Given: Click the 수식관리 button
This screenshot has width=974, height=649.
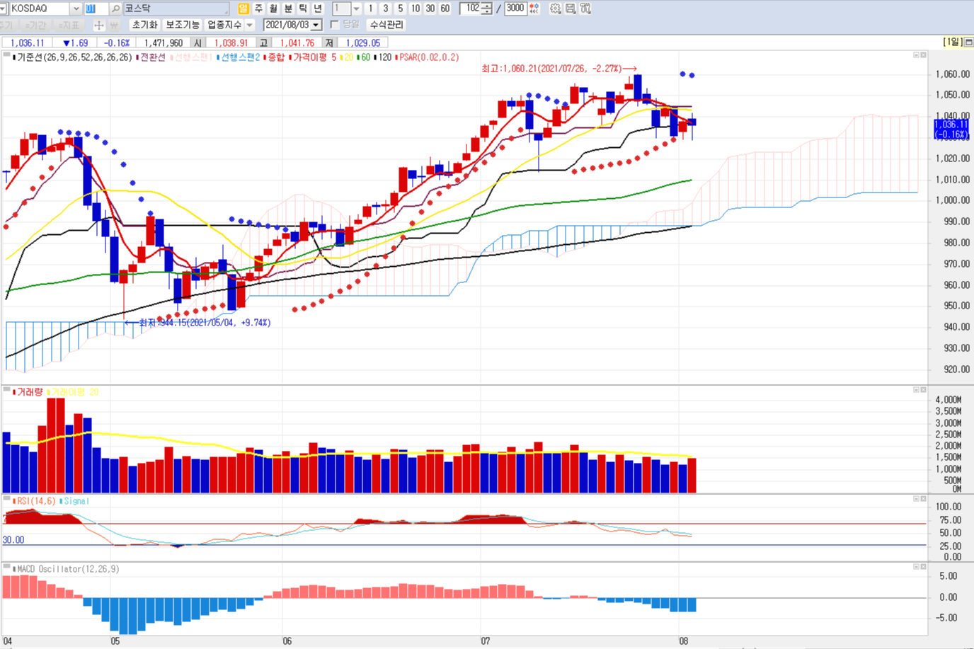Looking at the screenshot, I should [x=386, y=25].
